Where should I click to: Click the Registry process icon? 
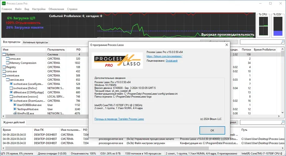click(x=4, y=67)
